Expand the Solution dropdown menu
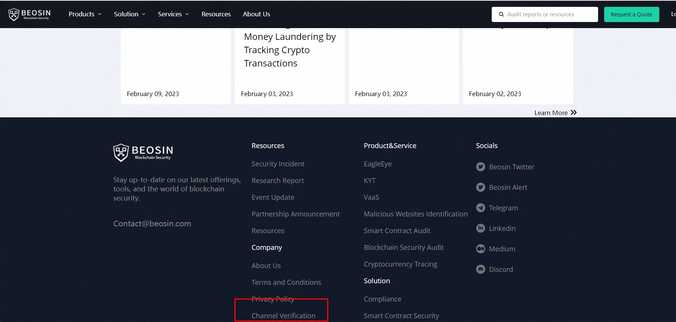This screenshot has width=676, height=322. click(x=130, y=14)
